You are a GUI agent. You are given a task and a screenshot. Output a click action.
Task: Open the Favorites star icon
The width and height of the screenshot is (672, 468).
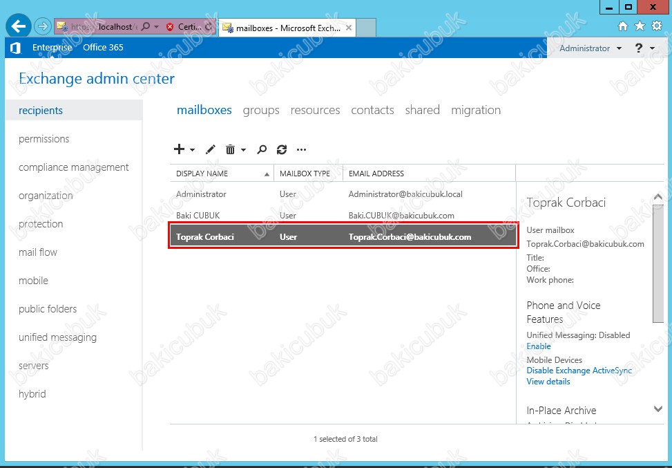click(640, 26)
